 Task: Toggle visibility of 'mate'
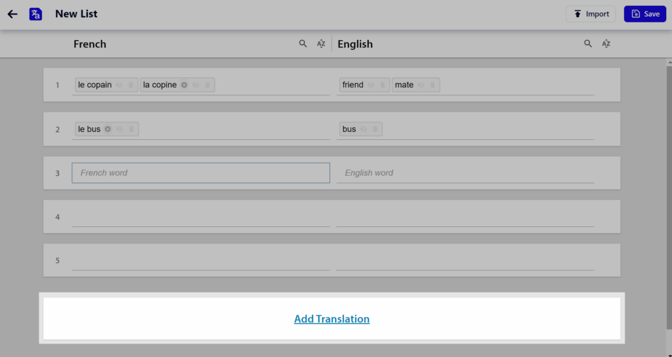coord(421,85)
